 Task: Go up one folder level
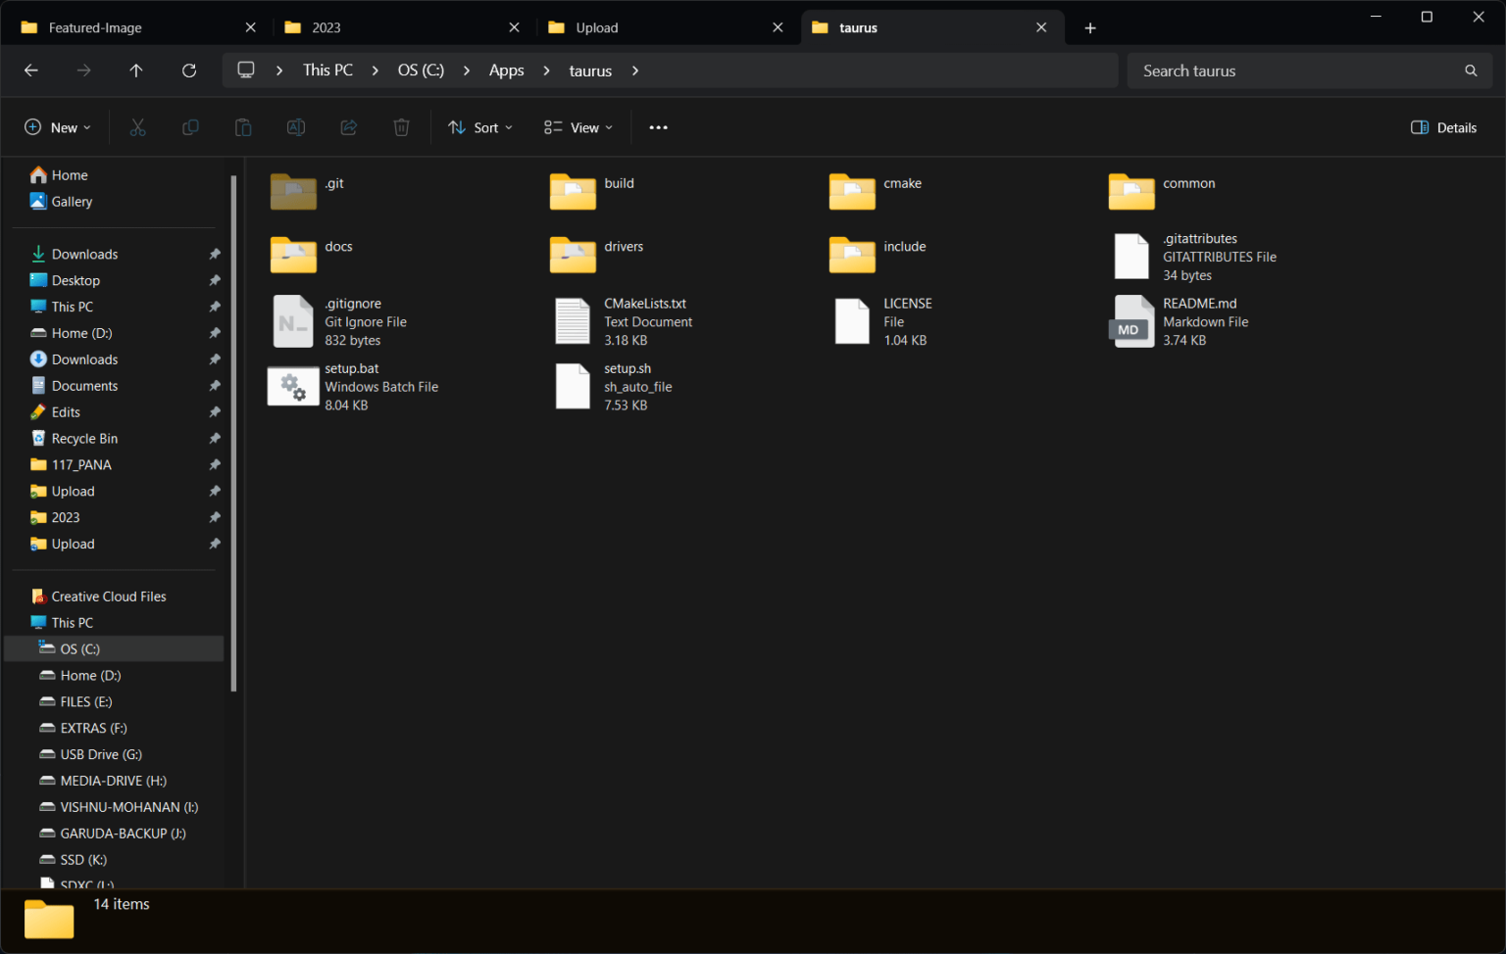pos(136,71)
